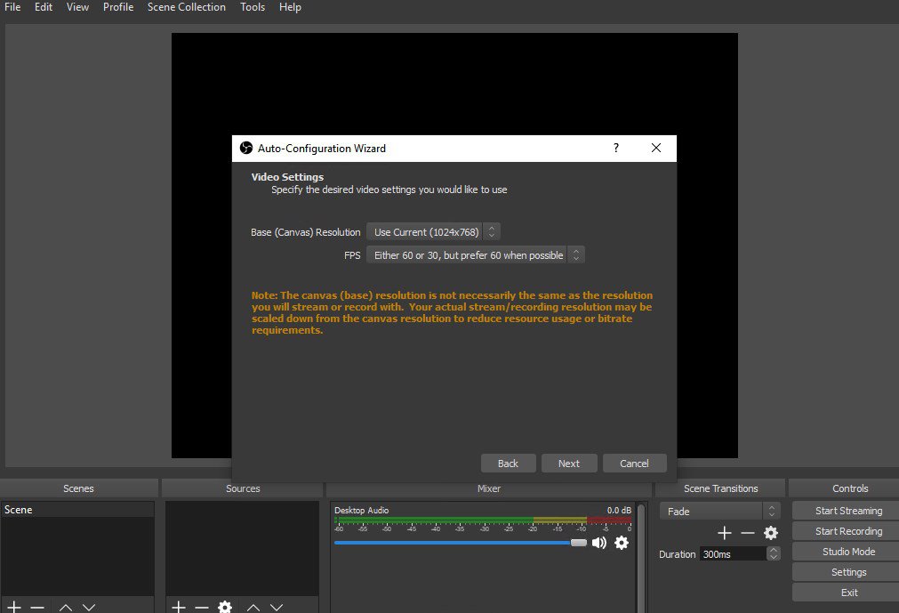Screen dimensions: 899x613
Task: Mute Desktop Audio via the speaker icon
Action: pos(599,543)
